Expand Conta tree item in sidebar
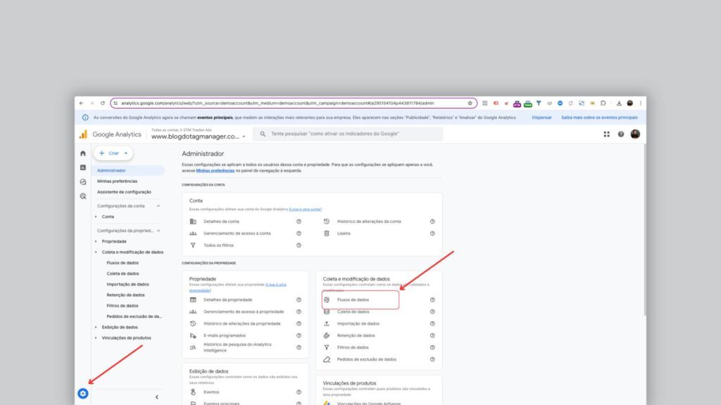 click(96, 217)
